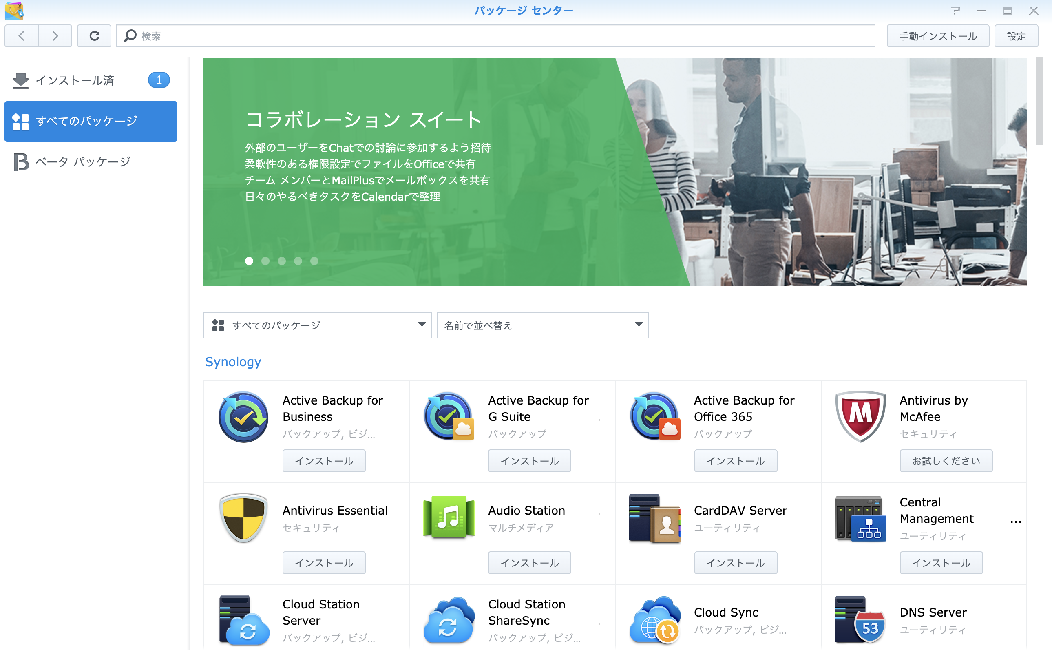The width and height of the screenshot is (1052, 650).
Task: Install Active Backup for G Suite
Action: click(529, 461)
